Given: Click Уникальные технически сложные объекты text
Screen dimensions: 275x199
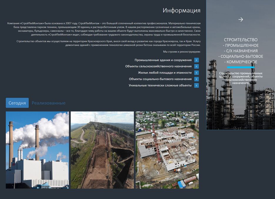Looking at the screenshot, I should tap(160, 86).
